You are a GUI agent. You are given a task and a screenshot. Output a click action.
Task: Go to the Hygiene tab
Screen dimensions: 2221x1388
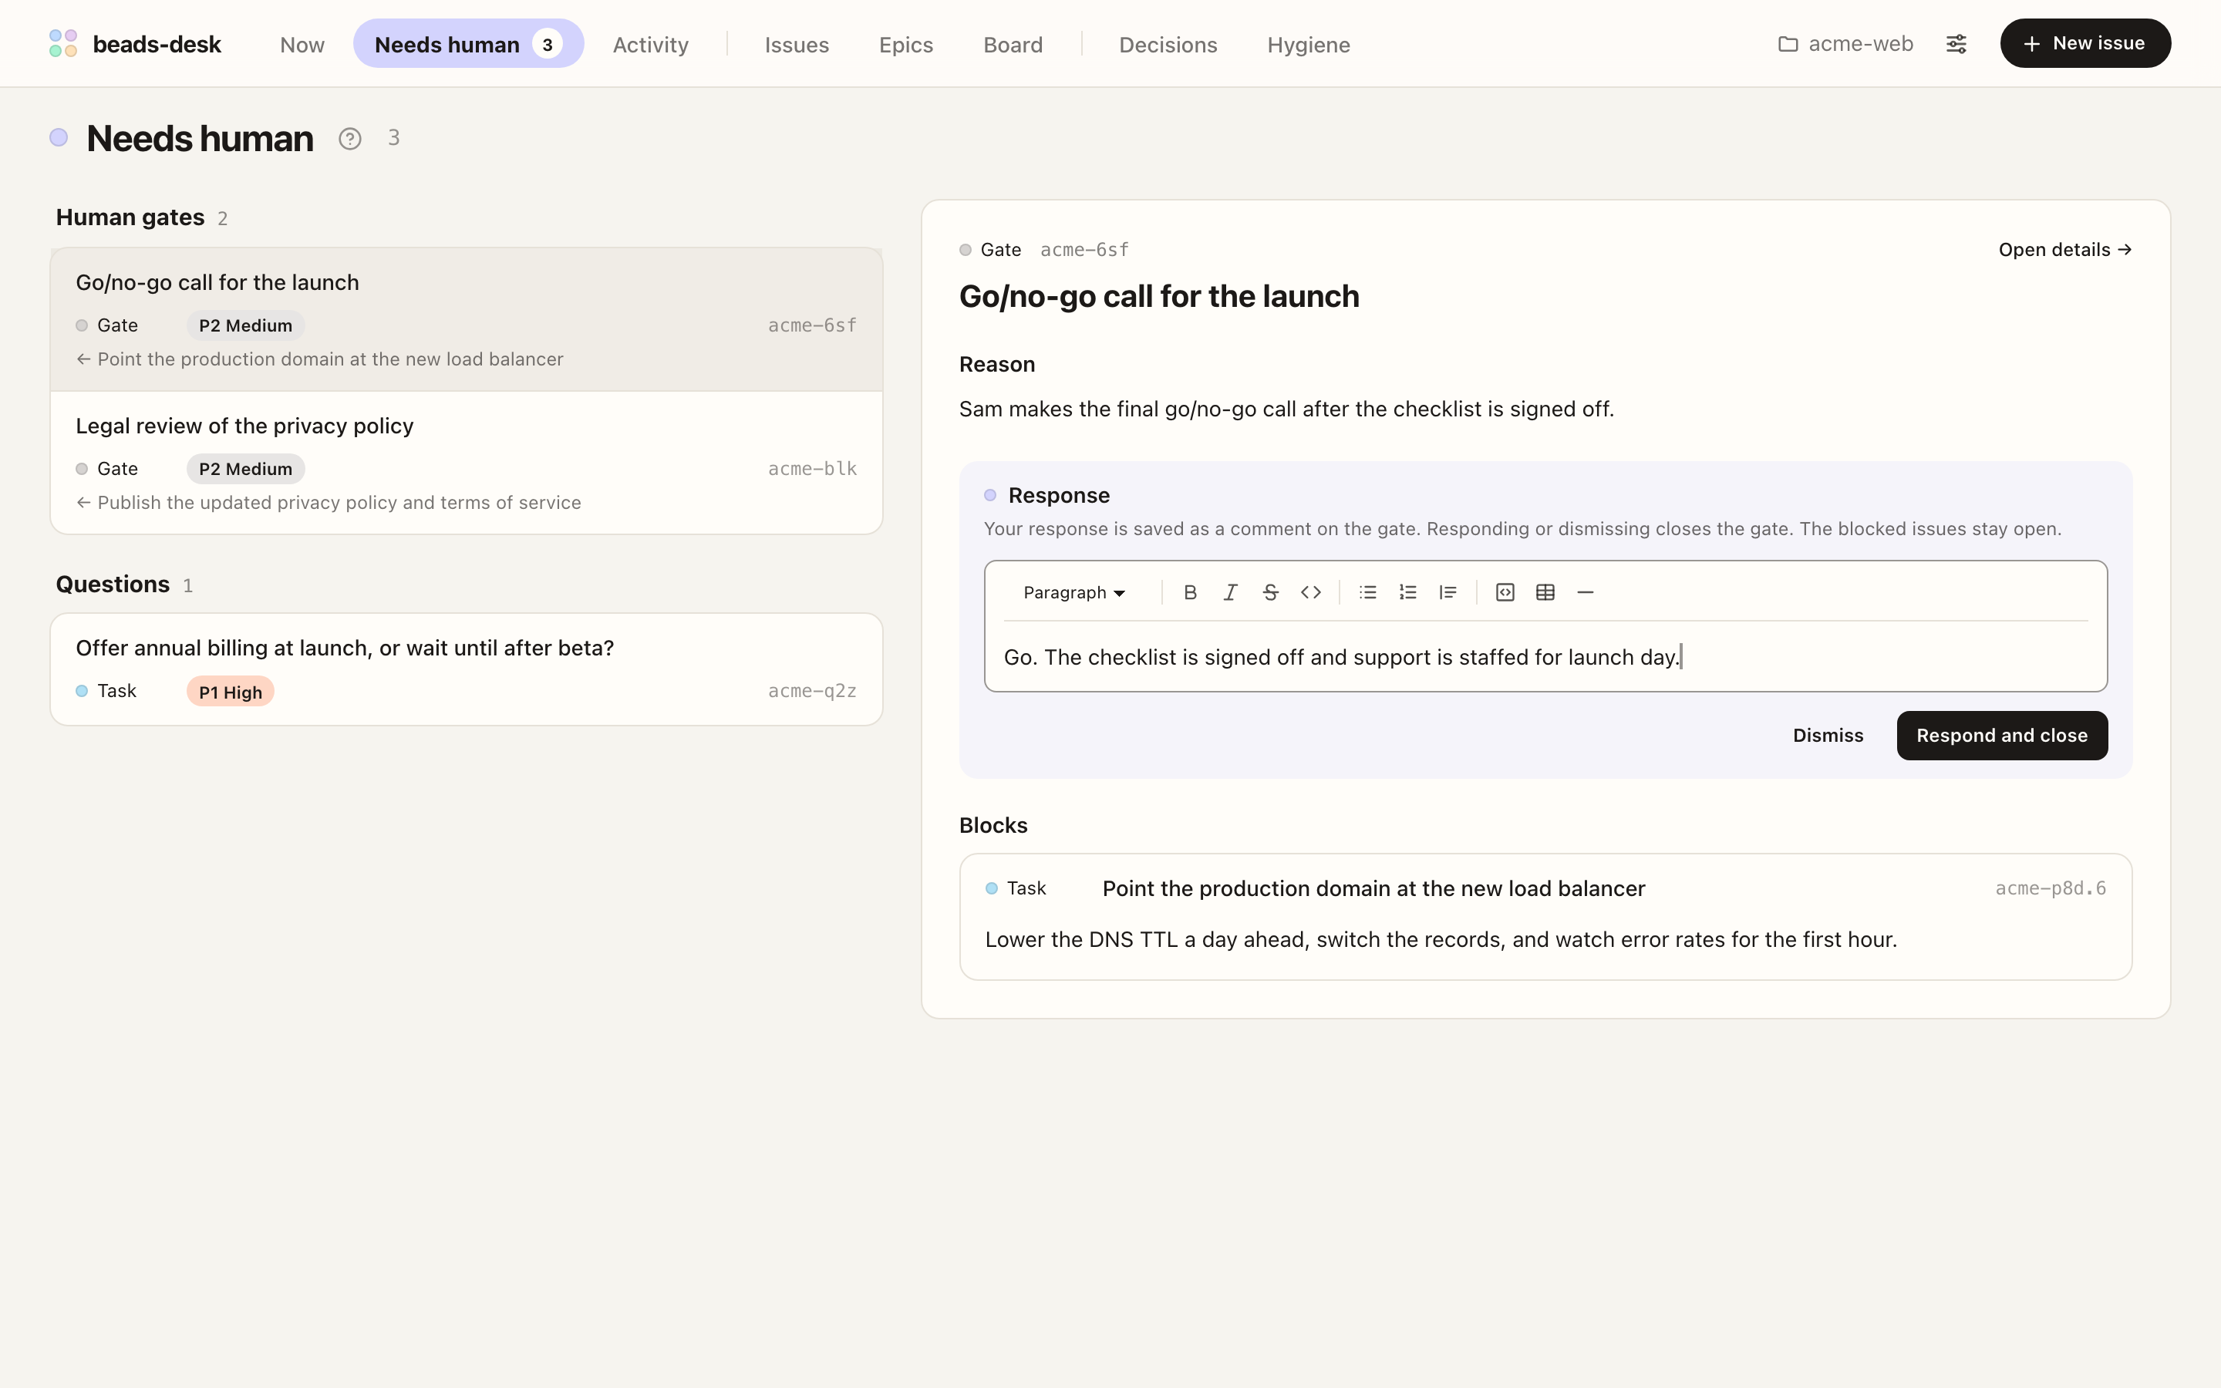(x=1308, y=44)
